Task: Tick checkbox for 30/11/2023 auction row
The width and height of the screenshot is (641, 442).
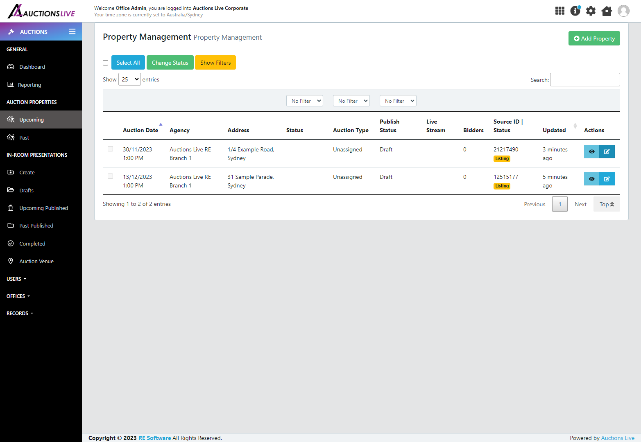Action: (x=110, y=149)
